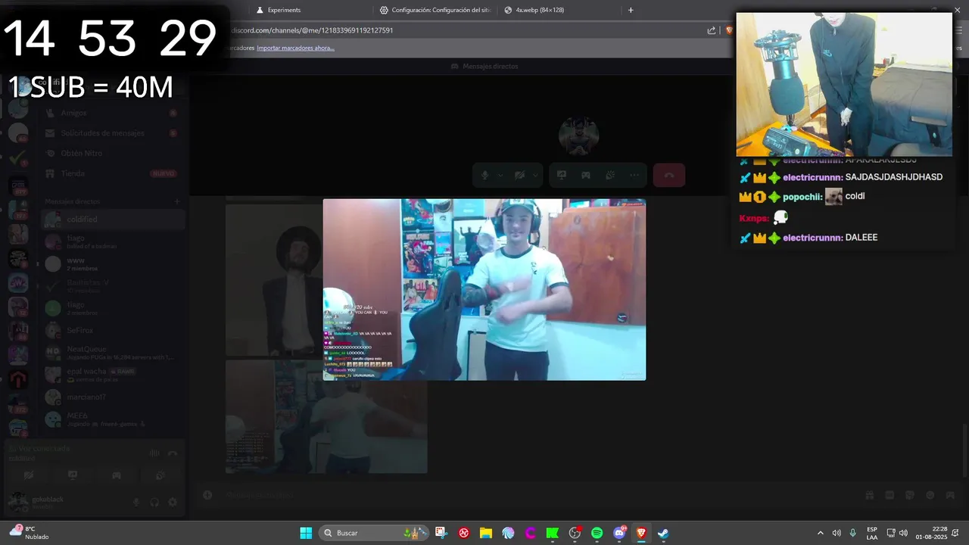Open the Tienda section
This screenshot has width=969, height=545.
pos(112,173)
